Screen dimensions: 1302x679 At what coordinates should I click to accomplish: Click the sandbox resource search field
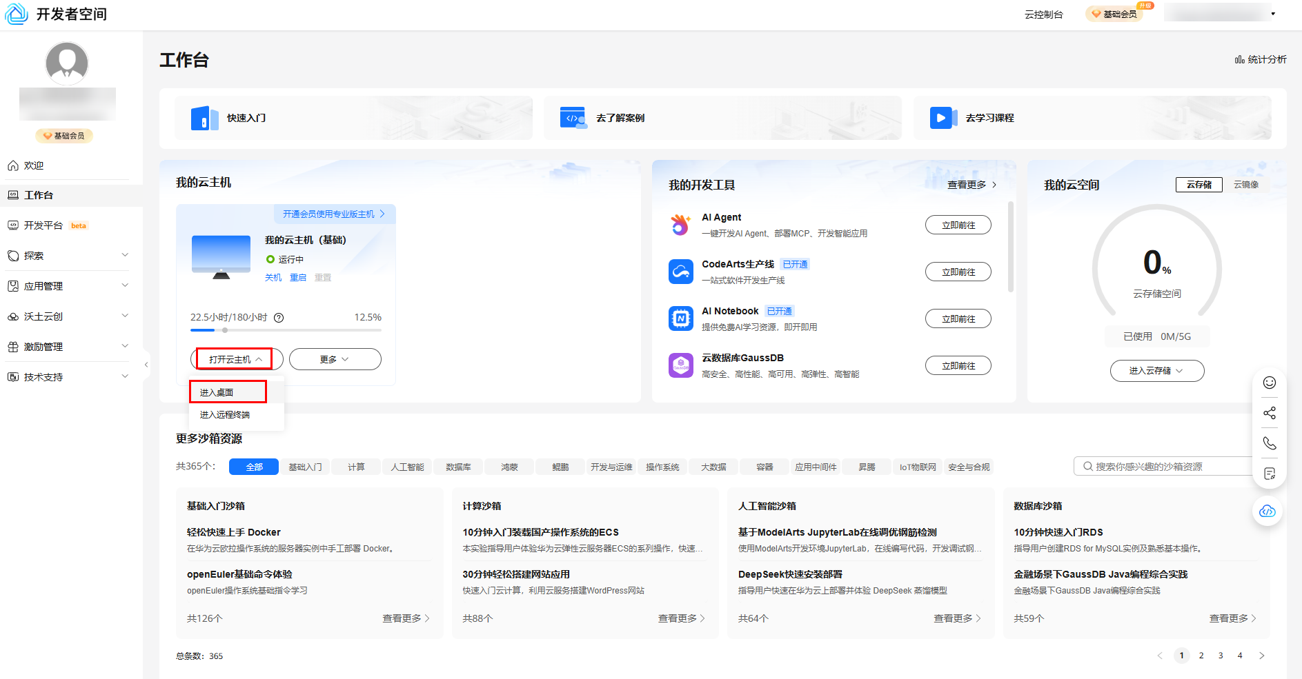point(1166,466)
